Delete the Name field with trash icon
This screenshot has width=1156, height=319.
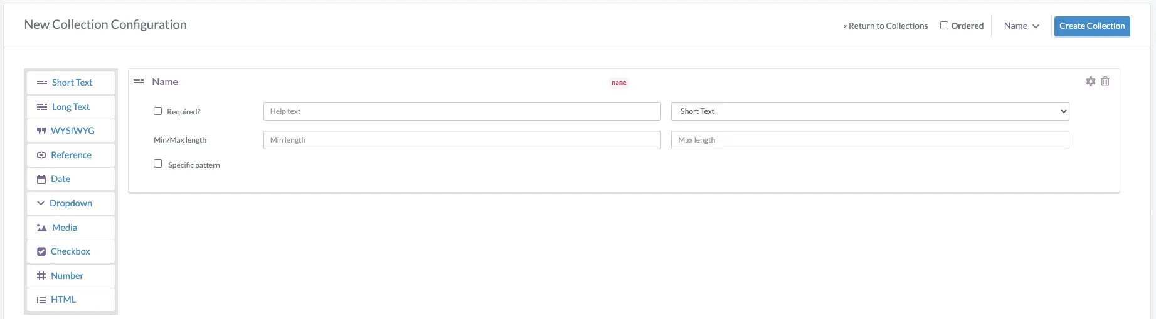(x=1105, y=81)
